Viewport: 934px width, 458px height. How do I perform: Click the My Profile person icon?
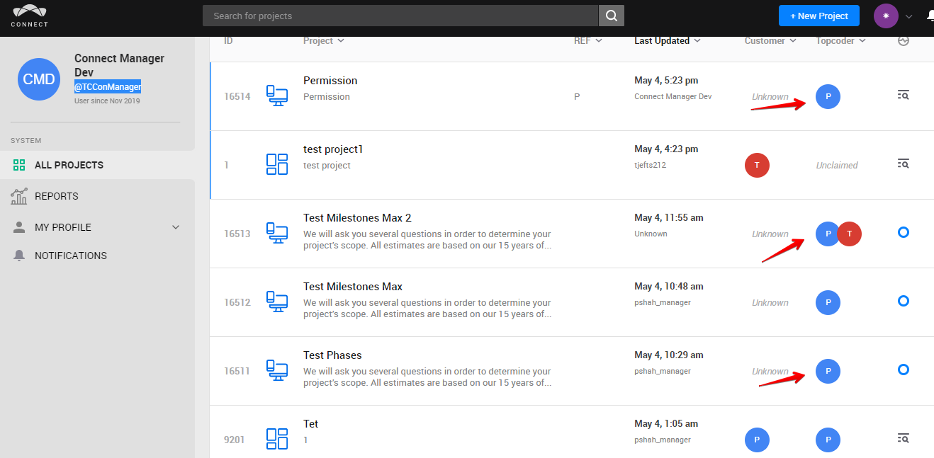pos(19,227)
